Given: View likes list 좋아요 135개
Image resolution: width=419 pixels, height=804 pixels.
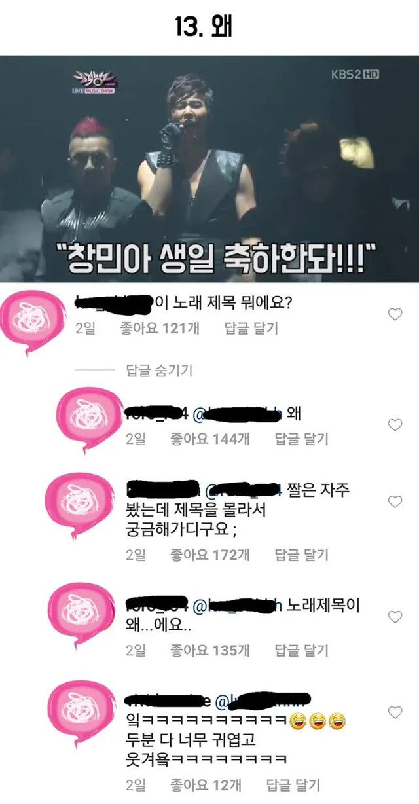Looking at the screenshot, I should (x=210, y=650).
